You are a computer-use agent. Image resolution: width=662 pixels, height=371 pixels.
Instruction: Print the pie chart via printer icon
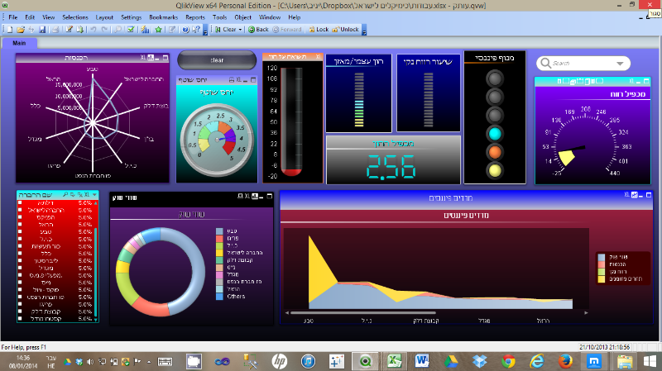click(x=240, y=197)
